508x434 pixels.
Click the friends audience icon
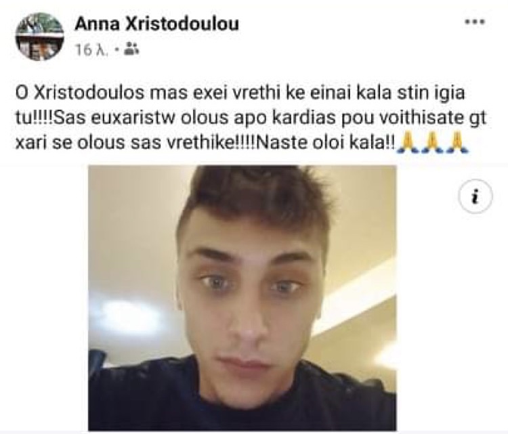131,49
